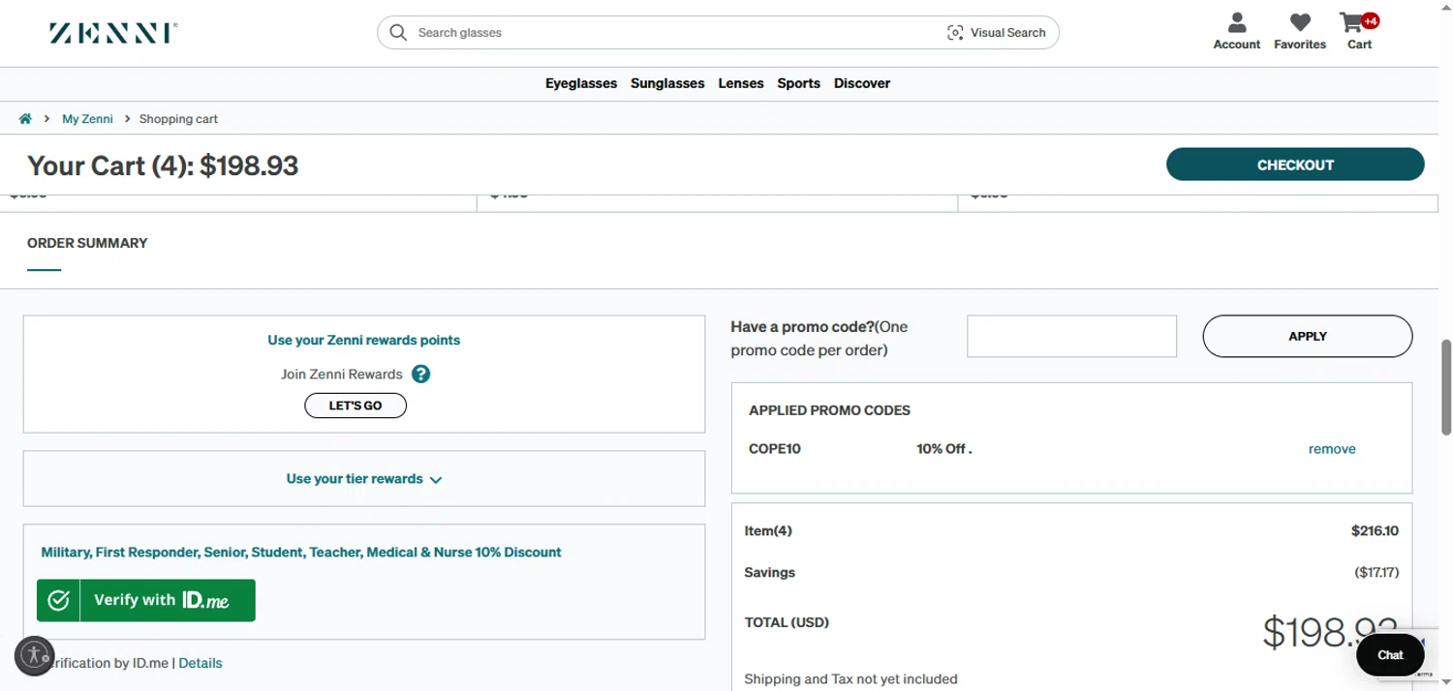
Task: Open the Eyeglasses menu
Action: pos(581,83)
